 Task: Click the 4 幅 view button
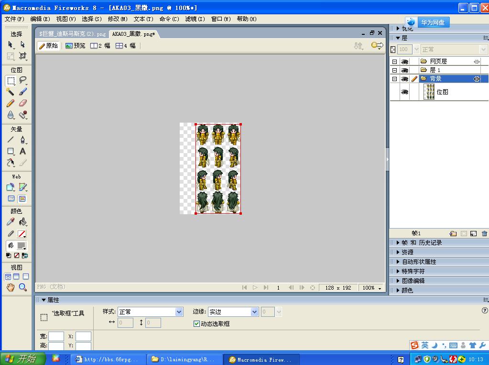point(126,46)
